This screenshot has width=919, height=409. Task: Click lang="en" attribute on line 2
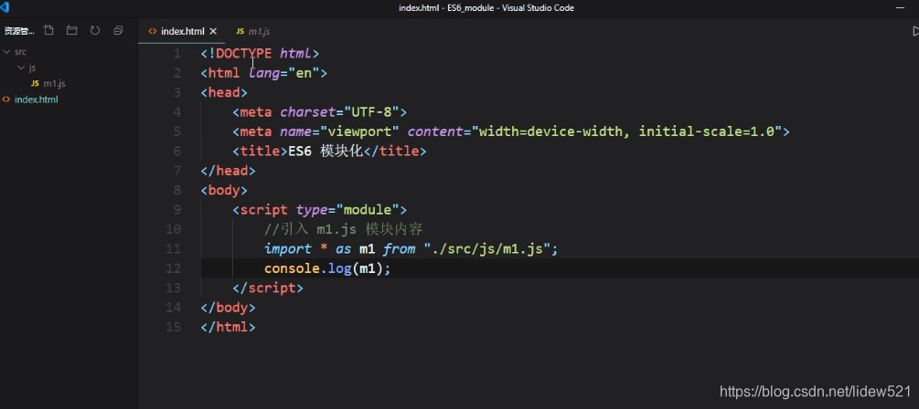[283, 73]
